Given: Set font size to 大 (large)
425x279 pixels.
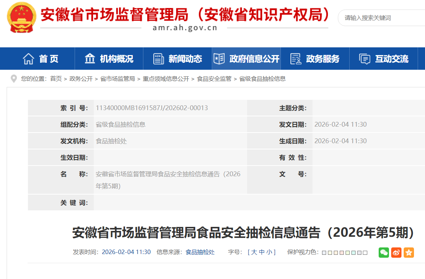Looking at the screenshot, I should (x=254, y=252).
